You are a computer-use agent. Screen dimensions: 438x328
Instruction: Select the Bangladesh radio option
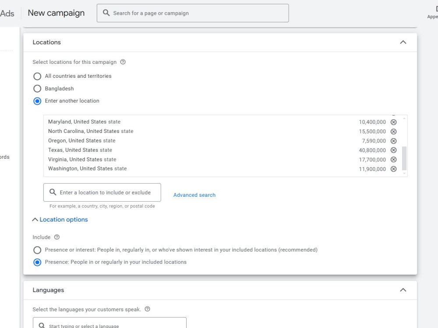[37, 89]
